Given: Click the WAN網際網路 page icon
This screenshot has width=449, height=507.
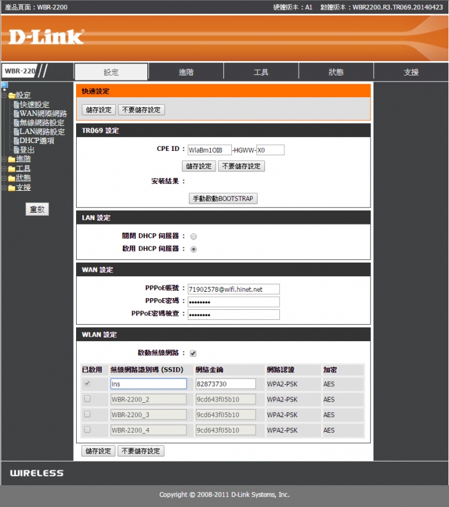Looking at the screenshot, I should [16, 113].
